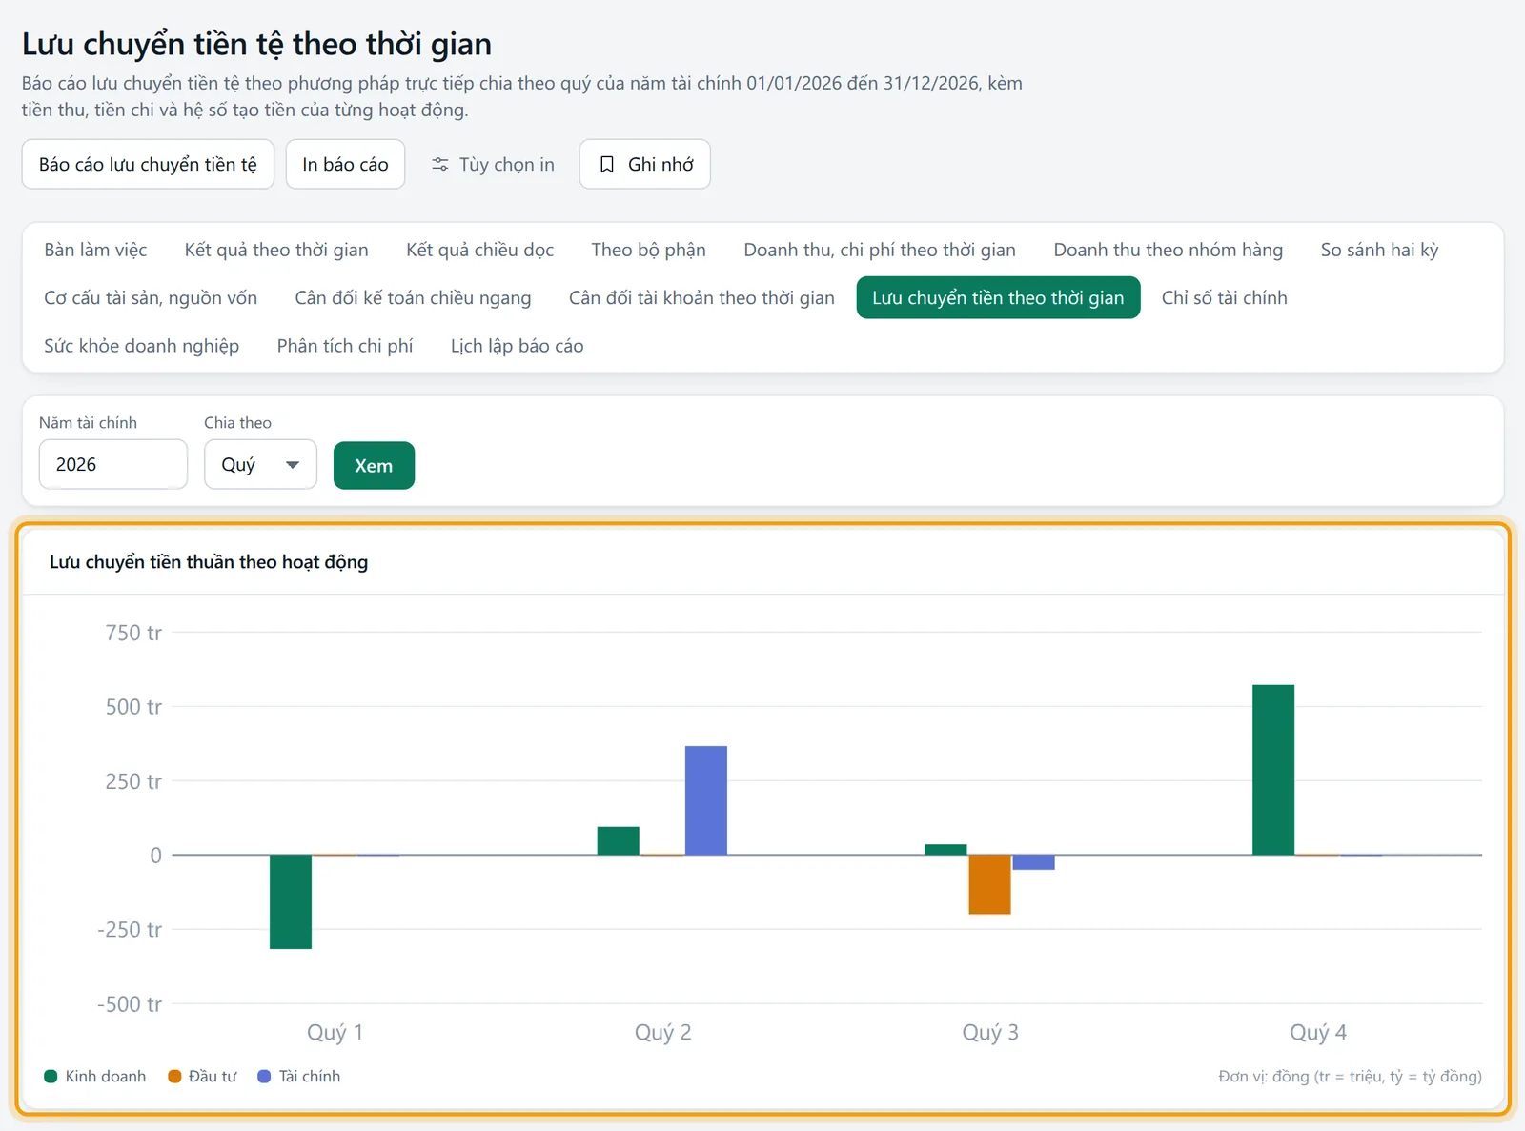
Task: Open Doanh thu, chi phí theo thời gian tab
Action: pyautogui.click(x=880, y=250)
